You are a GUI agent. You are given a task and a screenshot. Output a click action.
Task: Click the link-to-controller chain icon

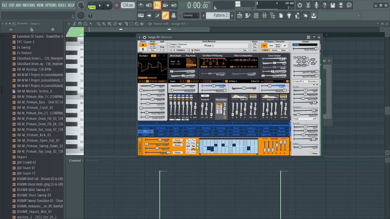(165, 16)
